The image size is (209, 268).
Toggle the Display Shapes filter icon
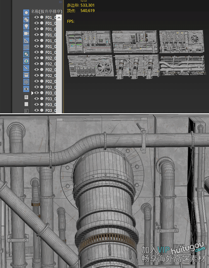[x=26, y=20]
